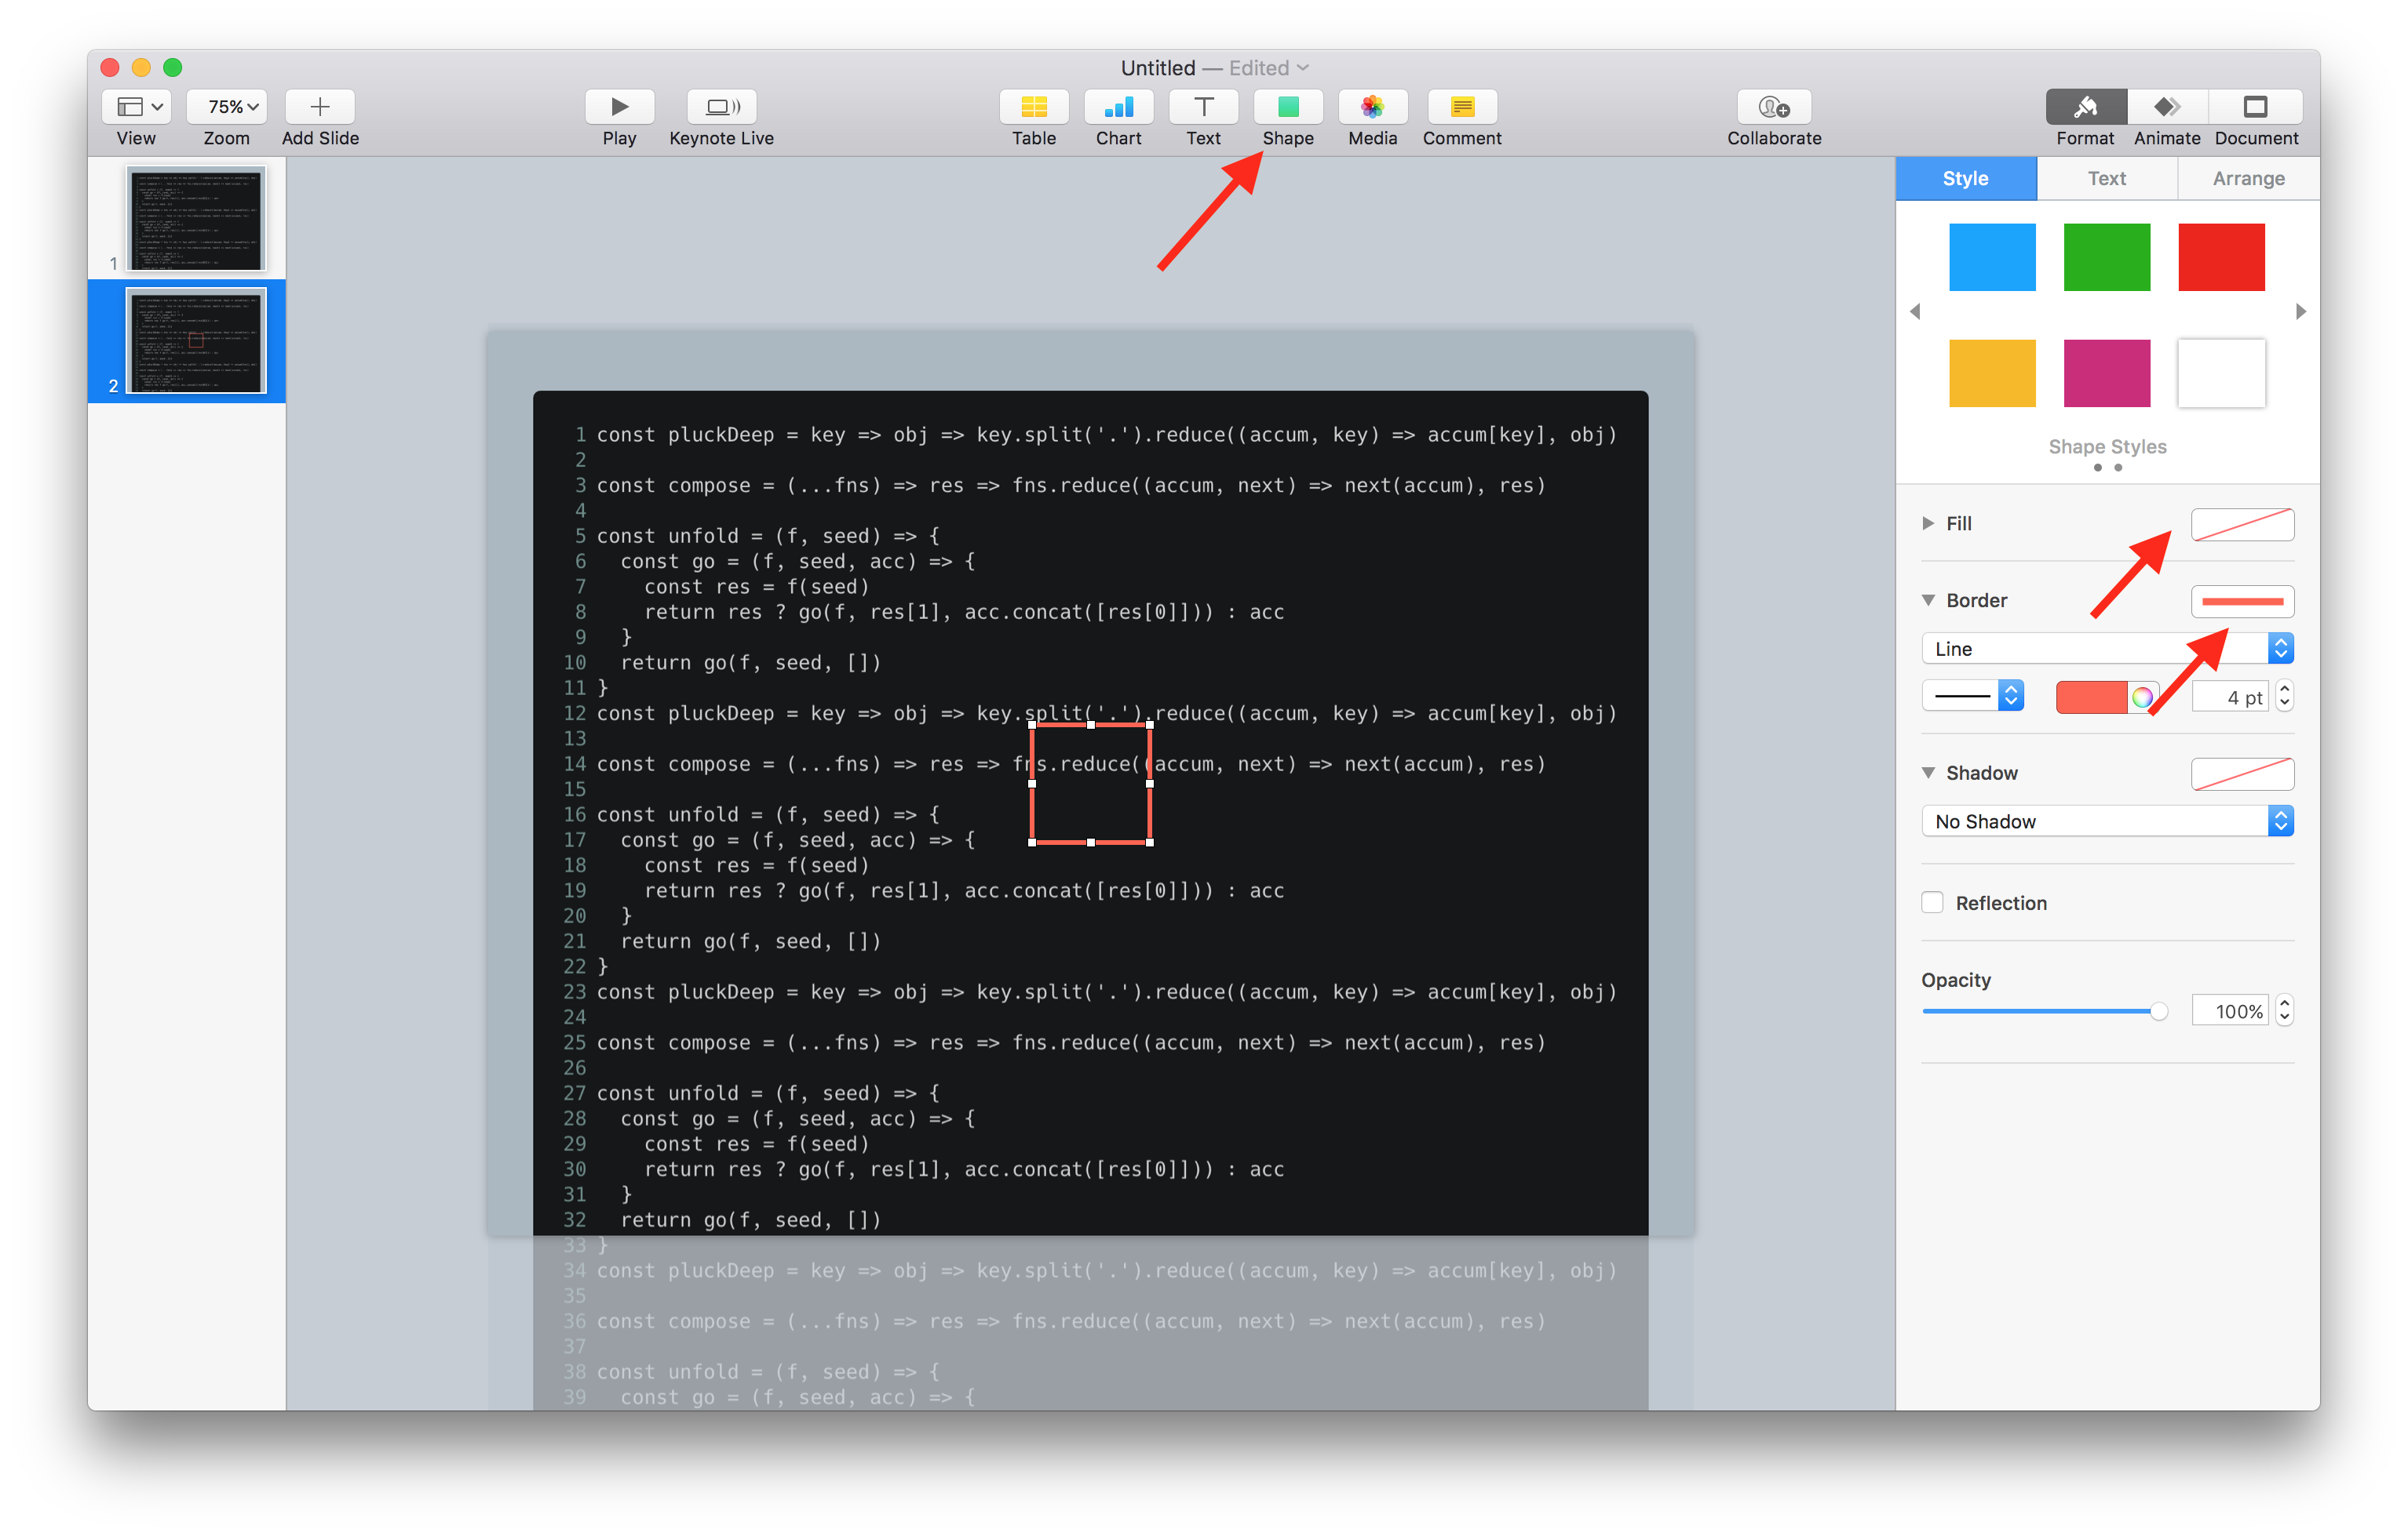Open the No Shadow dropdown

(x=2106, y=821)
